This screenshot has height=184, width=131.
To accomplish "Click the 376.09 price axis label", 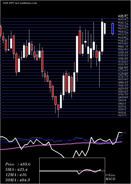I will pyautogui.click(x=123, y=73).
